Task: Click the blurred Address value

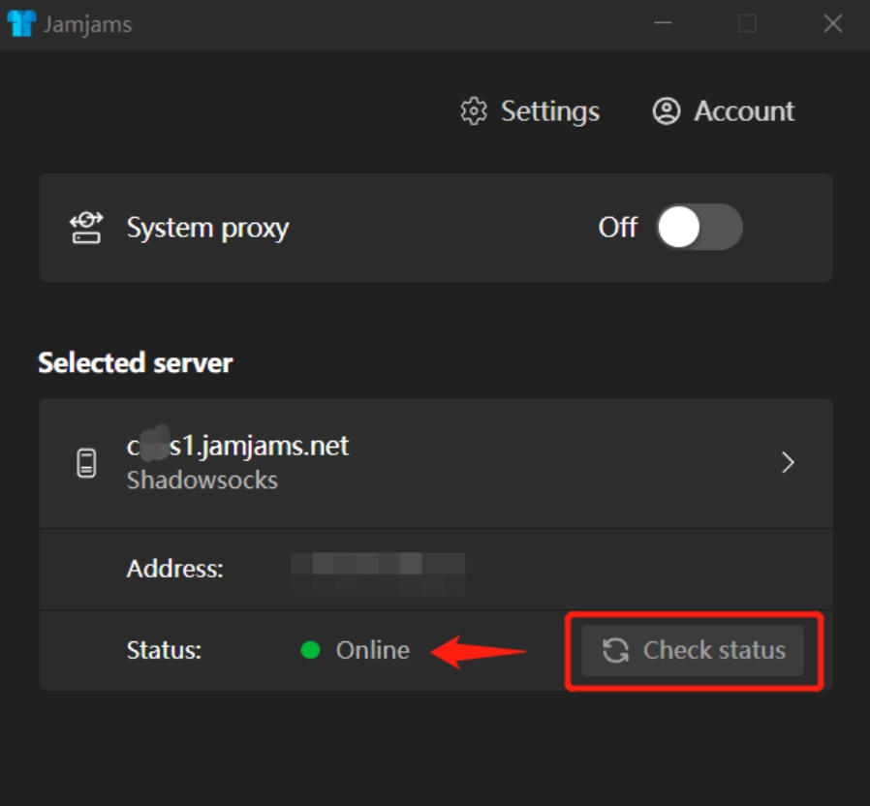Action: click(378, 573)
